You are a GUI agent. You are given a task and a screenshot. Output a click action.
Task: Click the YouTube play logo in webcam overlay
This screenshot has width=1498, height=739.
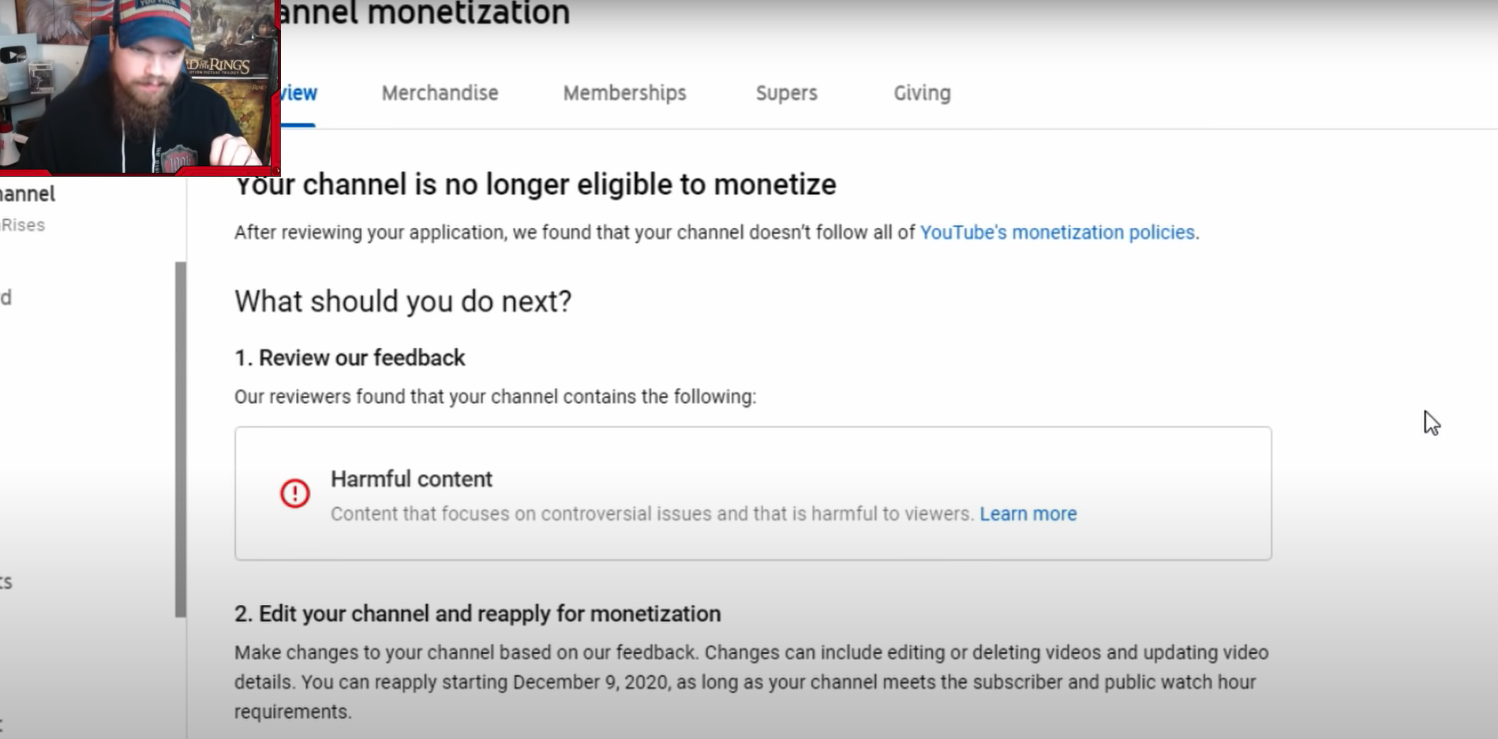13,55
